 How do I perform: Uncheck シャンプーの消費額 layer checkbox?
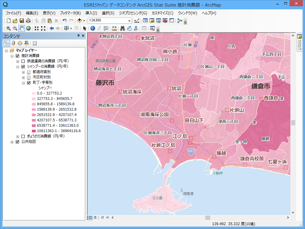23,66
